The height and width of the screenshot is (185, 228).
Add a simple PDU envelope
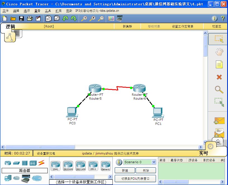point(219,121)
